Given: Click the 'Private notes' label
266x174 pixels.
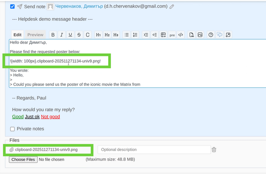Looking at the screenshot, I should coord(30,129).
